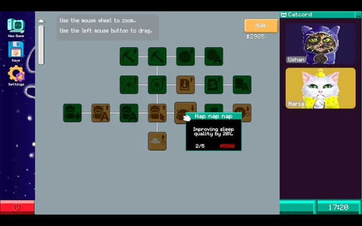Click the zoom slider handle
The image size is (362, 226).
pos(41,45)
